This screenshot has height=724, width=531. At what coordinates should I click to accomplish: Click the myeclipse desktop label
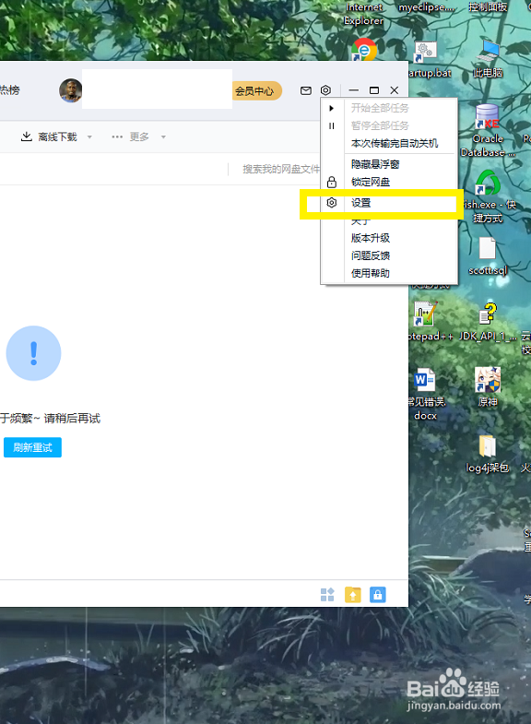point(427,7)
